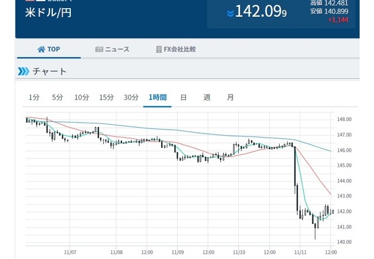The height and width of the screenshot is (259, 374).
Task: Choose the 10分 chart interval
Action: click(82, 97)
